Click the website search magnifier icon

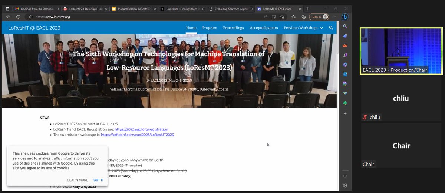331,28
